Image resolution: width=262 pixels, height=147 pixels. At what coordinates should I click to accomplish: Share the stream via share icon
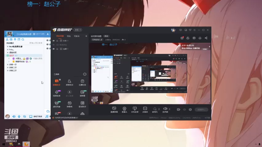[x=206, y=38]
